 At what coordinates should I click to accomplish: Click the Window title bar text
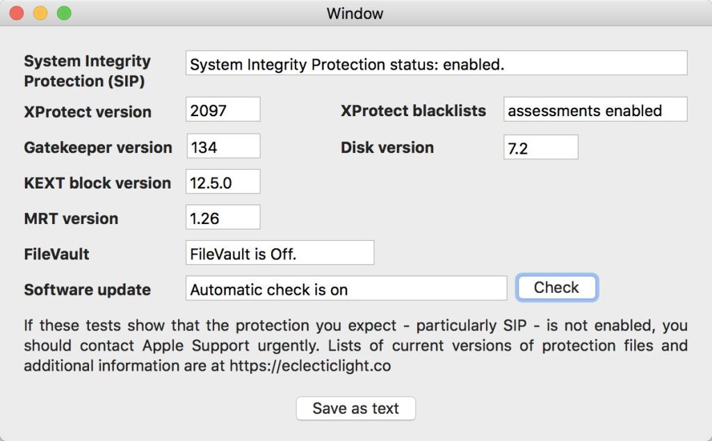355,13
